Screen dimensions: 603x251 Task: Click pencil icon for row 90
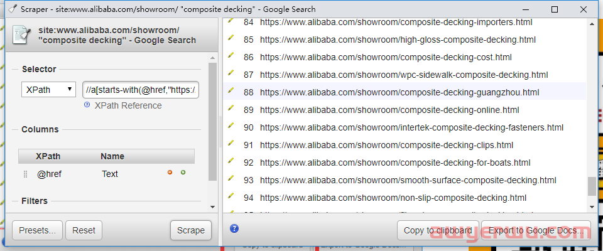pyautogui.click(x=231, y=125)
